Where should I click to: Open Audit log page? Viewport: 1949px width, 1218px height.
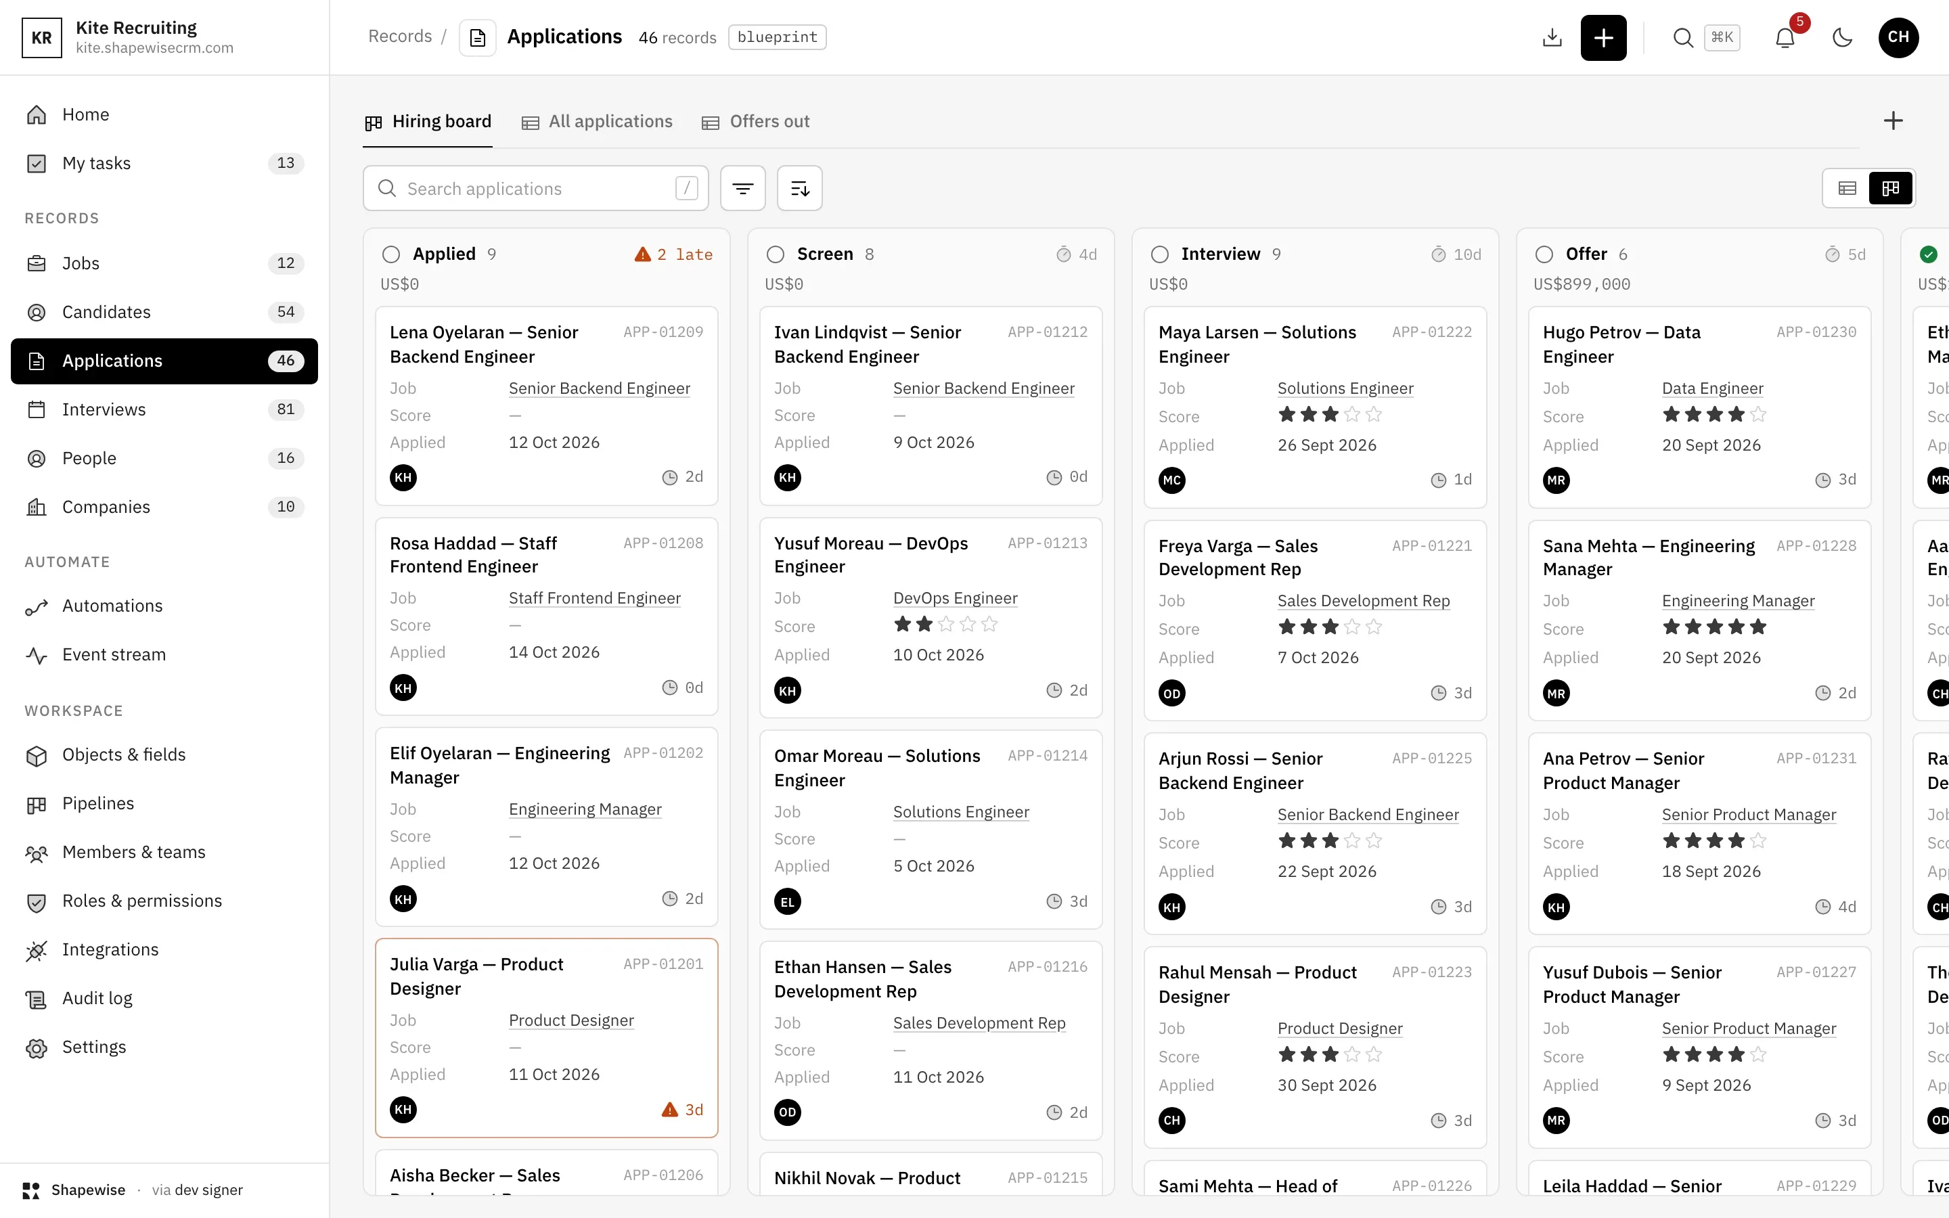click(x=164, y=999)
